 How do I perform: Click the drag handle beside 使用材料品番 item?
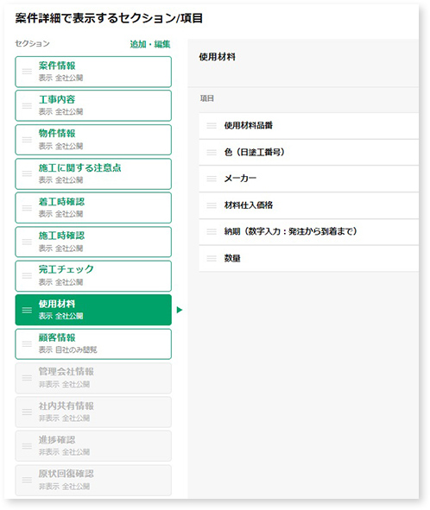[x=212, y=125]
